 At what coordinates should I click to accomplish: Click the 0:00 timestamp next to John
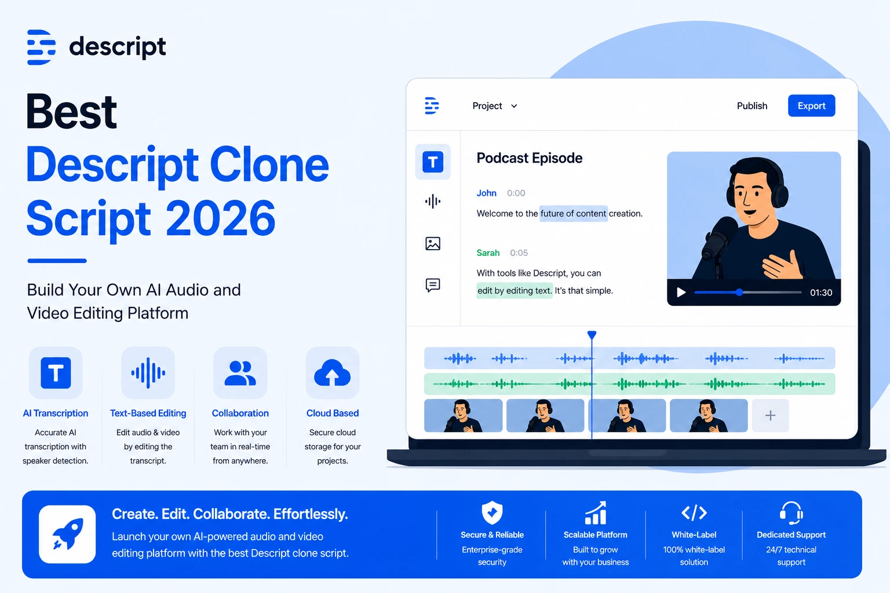tap(516, 193)
